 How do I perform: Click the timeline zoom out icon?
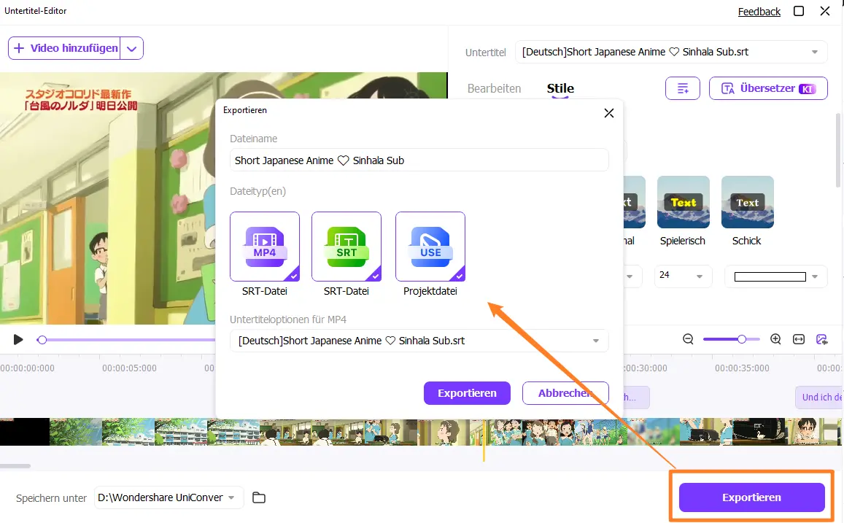point(688,339)
